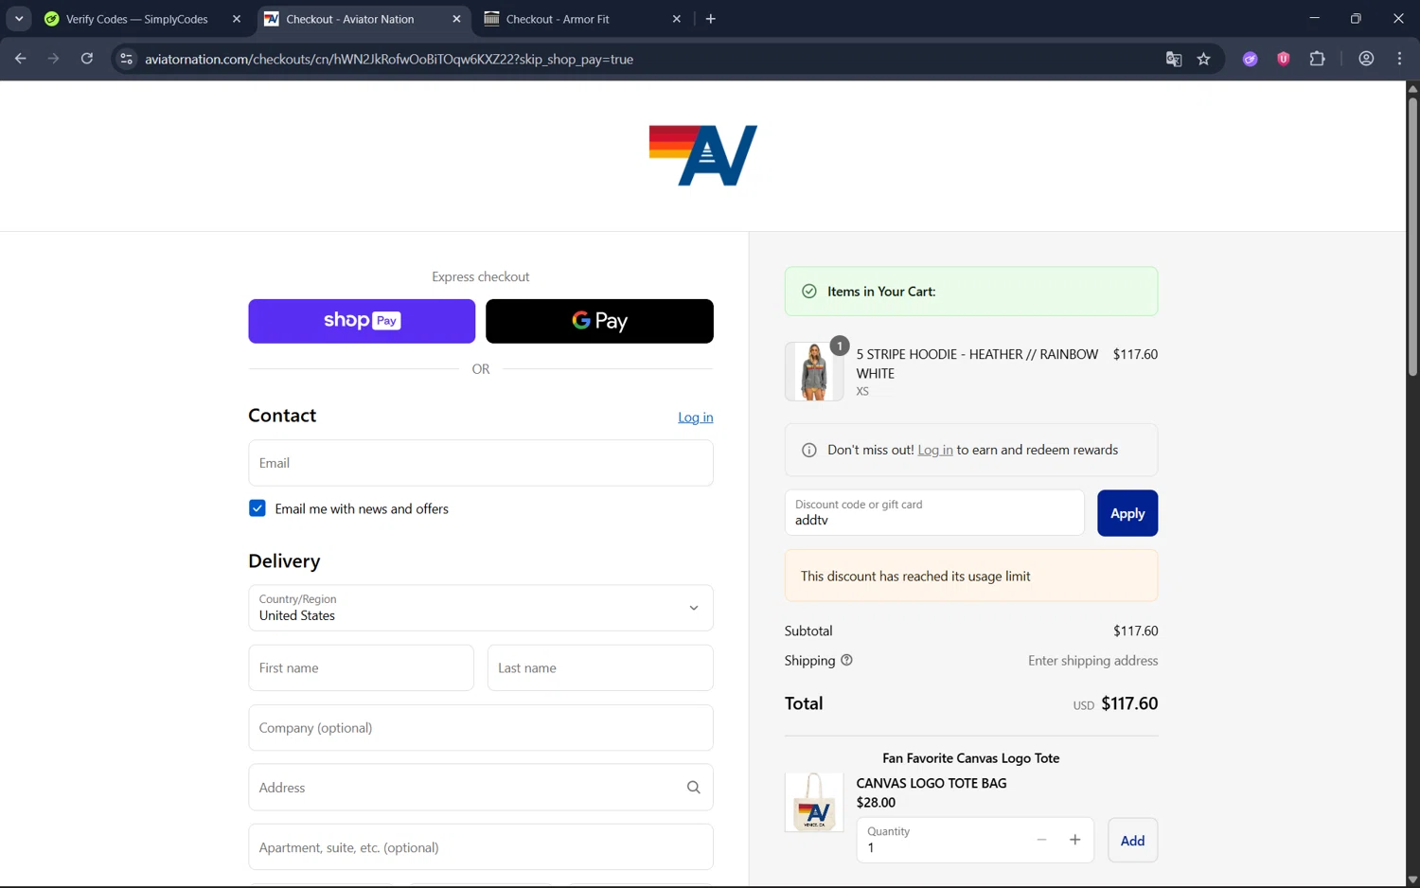The width and height of the screenshot is (1420, 888).
Task: Click Log in link to earn rewards
Action: click(935, 451)
